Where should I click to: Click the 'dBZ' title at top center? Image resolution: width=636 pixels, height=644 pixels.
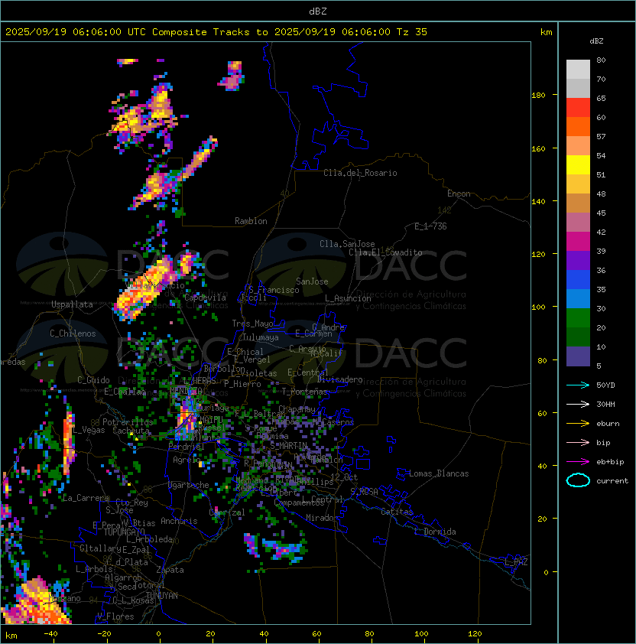pos(318,11)
